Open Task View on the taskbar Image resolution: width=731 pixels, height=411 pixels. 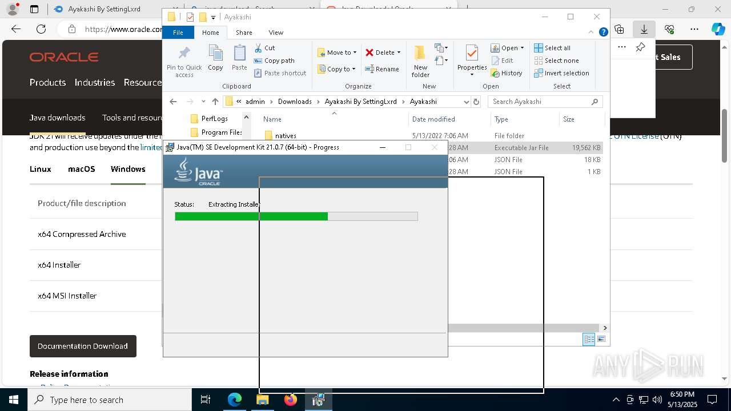click(206, 400)
